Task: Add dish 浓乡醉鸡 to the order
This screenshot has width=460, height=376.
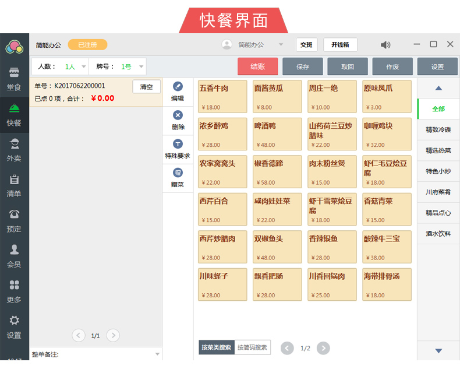Action: click(222, 134)
